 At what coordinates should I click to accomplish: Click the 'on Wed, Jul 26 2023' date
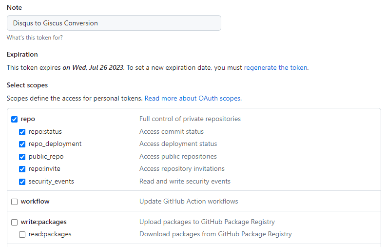pyautogui.click(x=93, y=67)
